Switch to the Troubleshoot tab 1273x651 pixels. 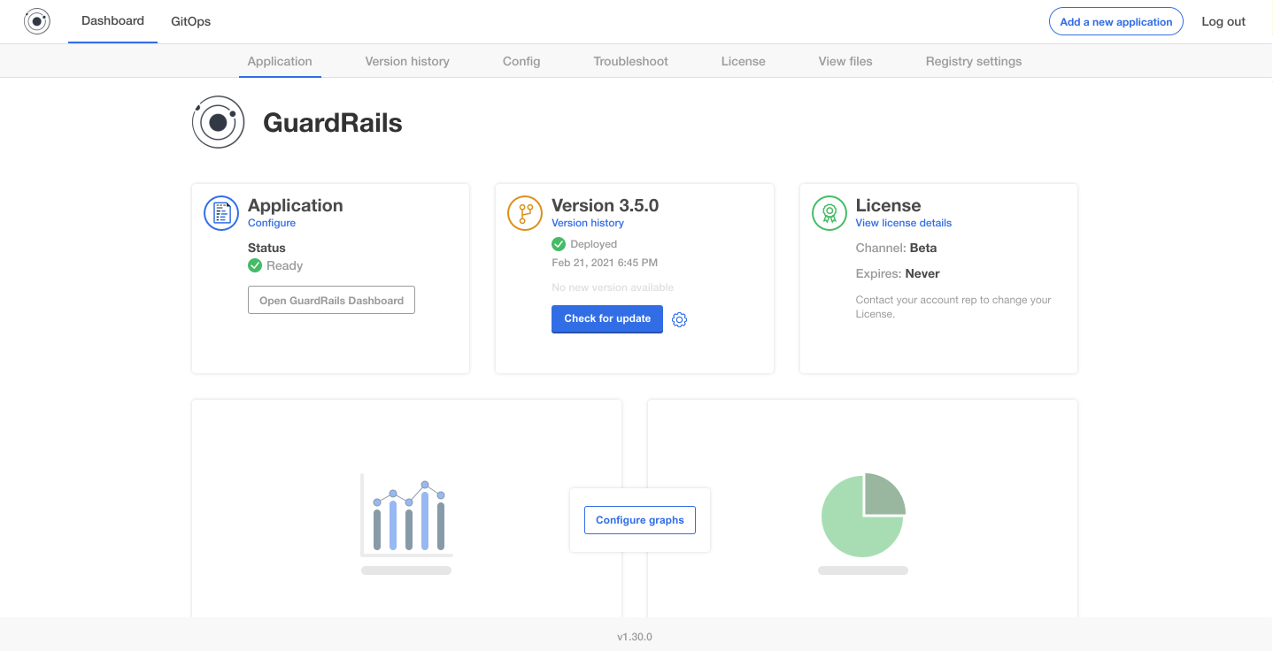point(631,61)
